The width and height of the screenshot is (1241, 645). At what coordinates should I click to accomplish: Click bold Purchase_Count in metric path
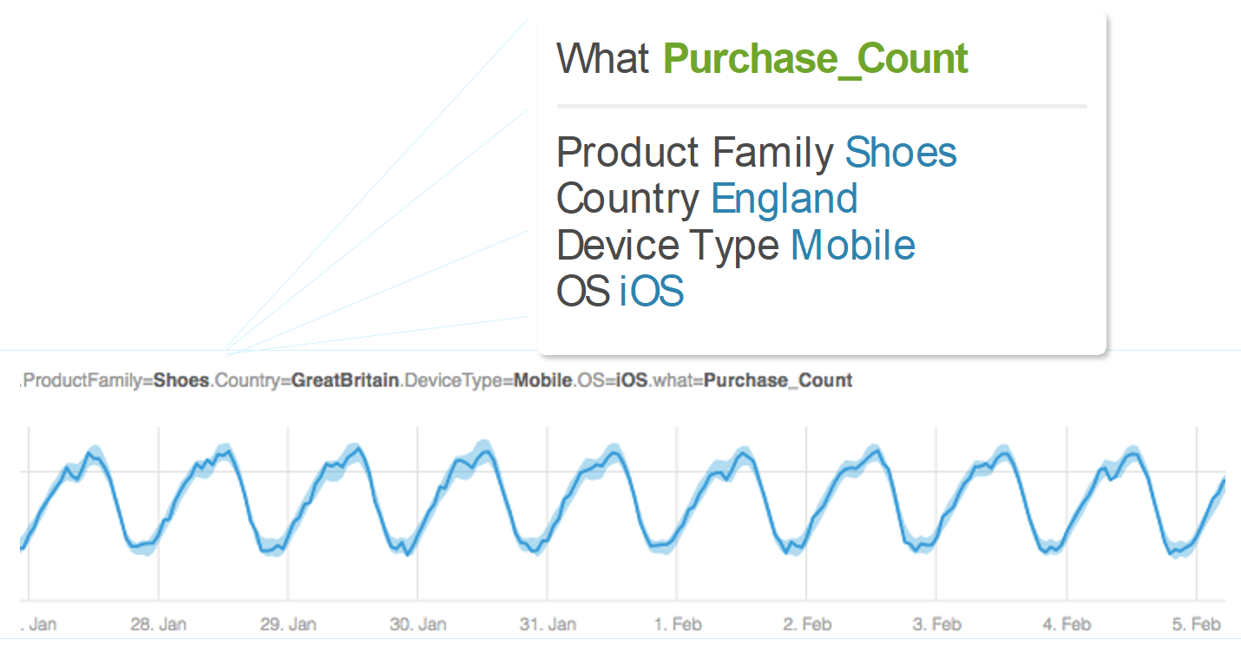(778, 380)
